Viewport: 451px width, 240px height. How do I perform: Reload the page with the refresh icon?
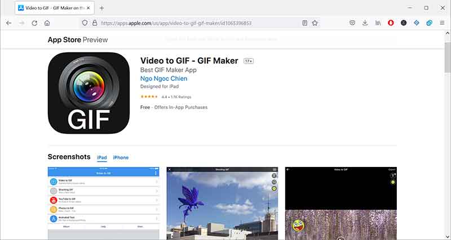34,23
